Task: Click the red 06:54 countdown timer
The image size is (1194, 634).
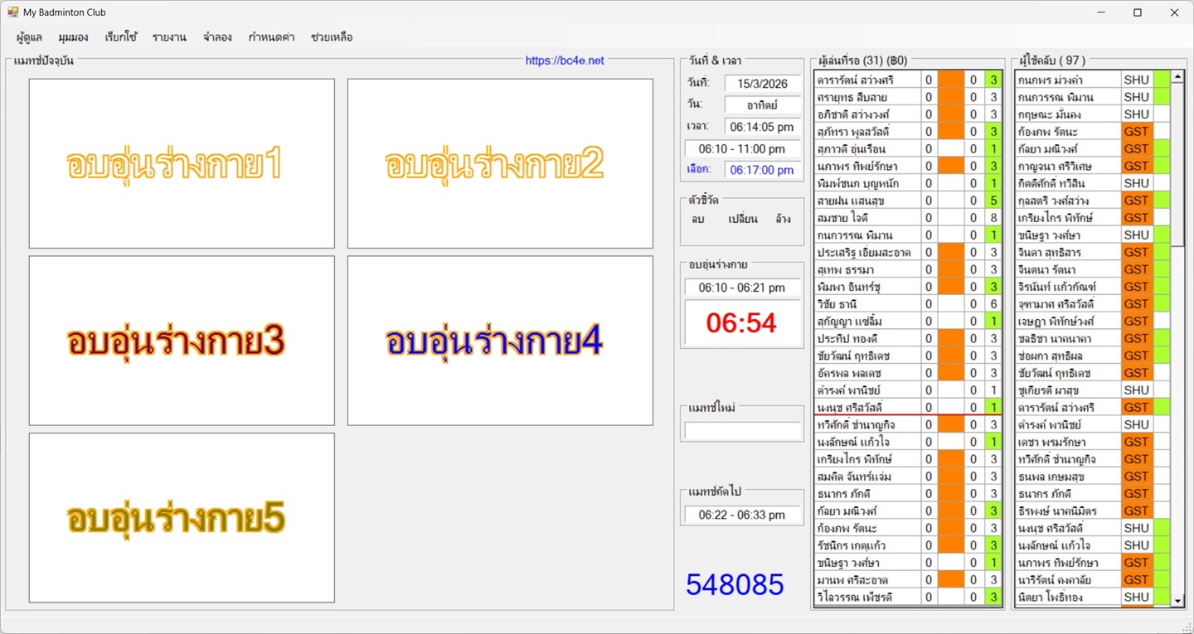Action: (742, 323)
